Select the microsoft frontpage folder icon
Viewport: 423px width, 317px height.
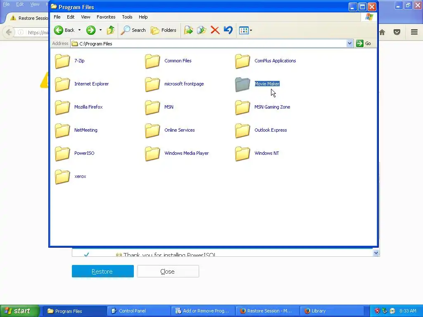[152, 84]
